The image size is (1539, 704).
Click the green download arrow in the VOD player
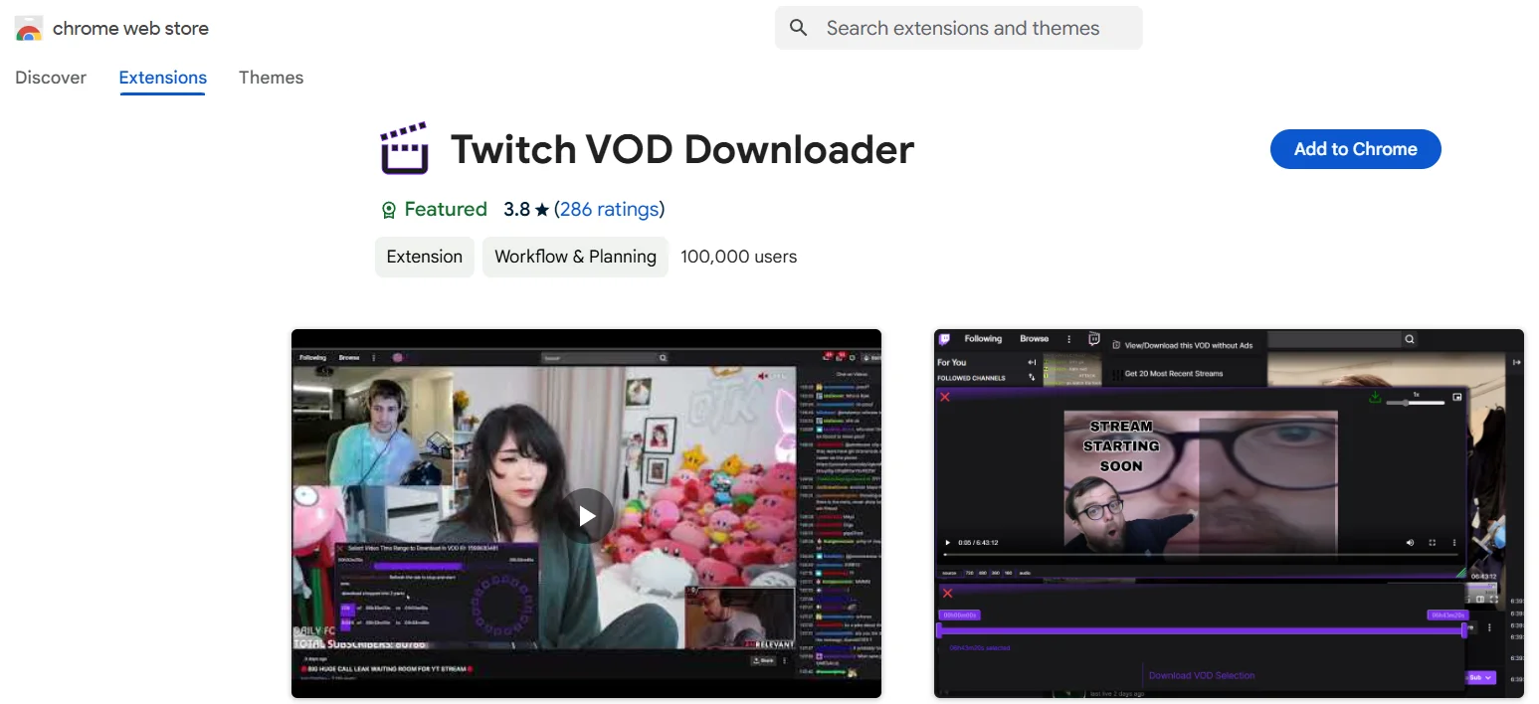[1375, 398]
